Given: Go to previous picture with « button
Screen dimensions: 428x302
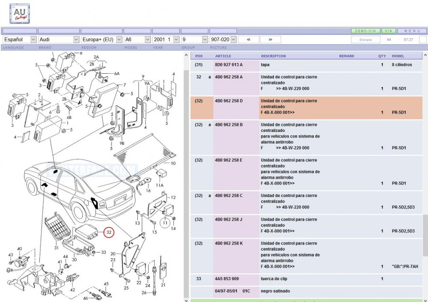Looking at the screenshot, I should [248, 40].
